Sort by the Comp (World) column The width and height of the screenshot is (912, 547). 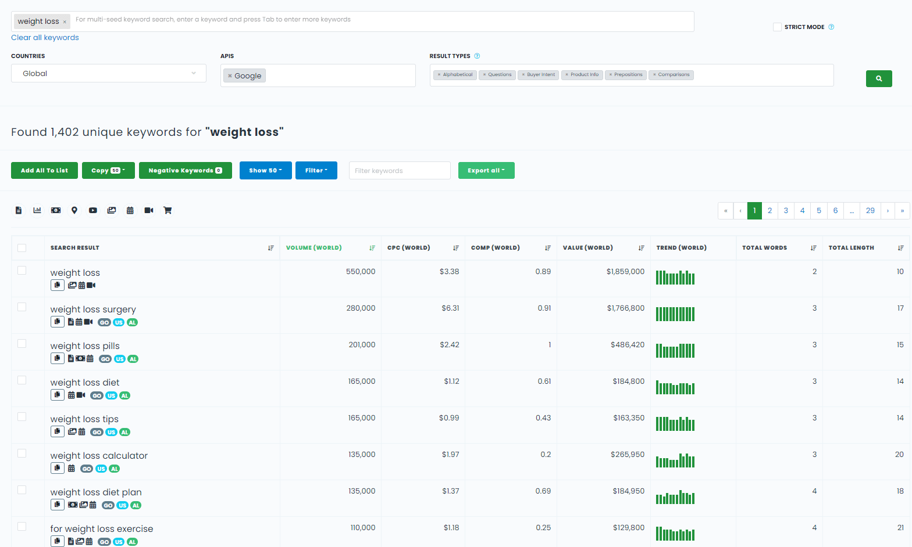547,248
